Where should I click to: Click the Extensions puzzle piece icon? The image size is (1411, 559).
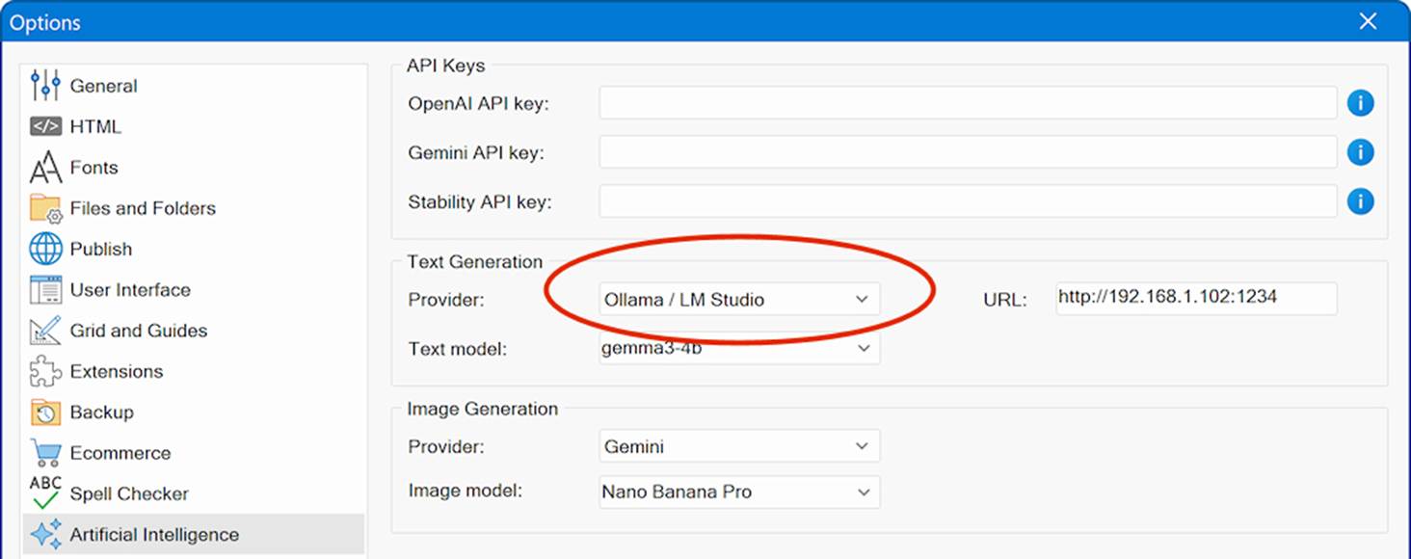pyautogui.click(x=45, y=371)
